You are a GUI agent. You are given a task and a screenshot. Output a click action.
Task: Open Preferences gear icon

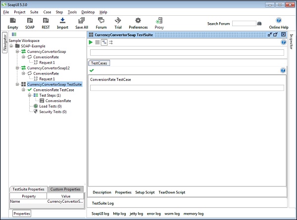pos(138,21)
